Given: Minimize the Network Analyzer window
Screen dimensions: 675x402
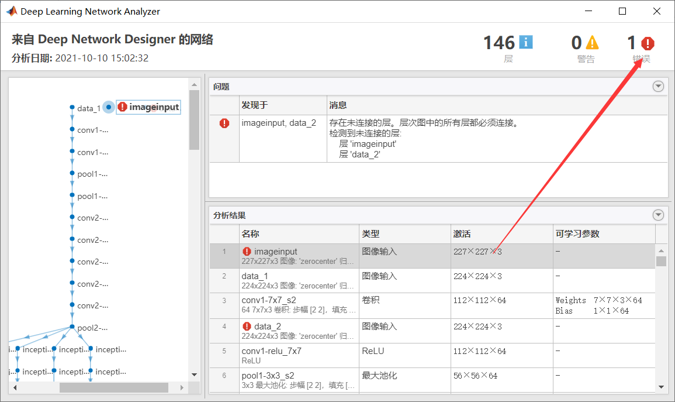Looking at the screenshot, I should [x=589, y=11].
